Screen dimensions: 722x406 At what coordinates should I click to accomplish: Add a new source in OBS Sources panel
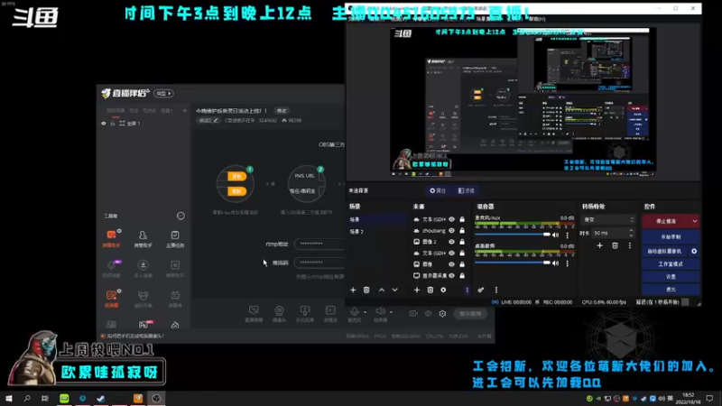pyautogui.click(x=417, y=290)
